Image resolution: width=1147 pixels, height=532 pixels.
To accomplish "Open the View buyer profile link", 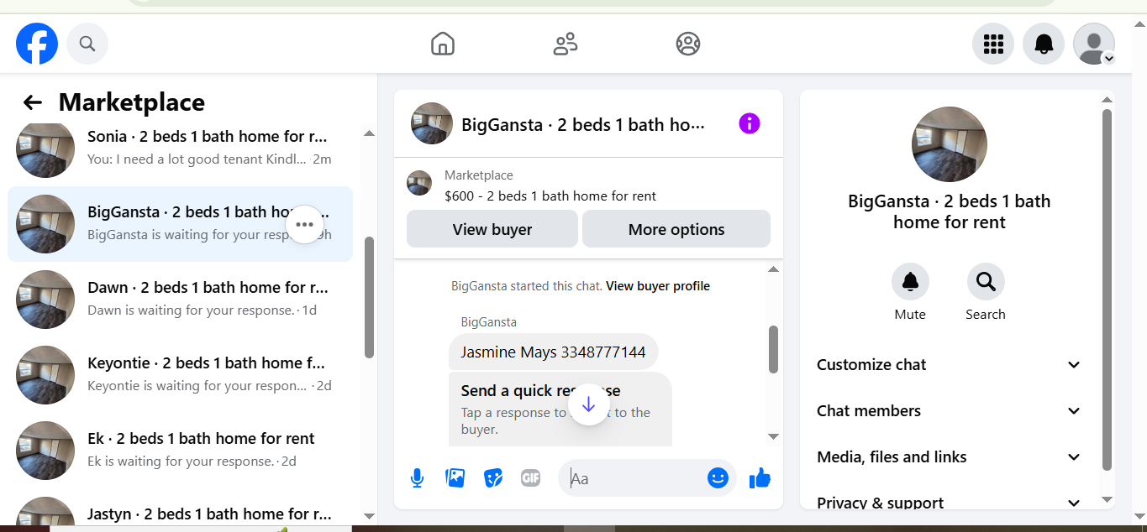I will 658,286.
